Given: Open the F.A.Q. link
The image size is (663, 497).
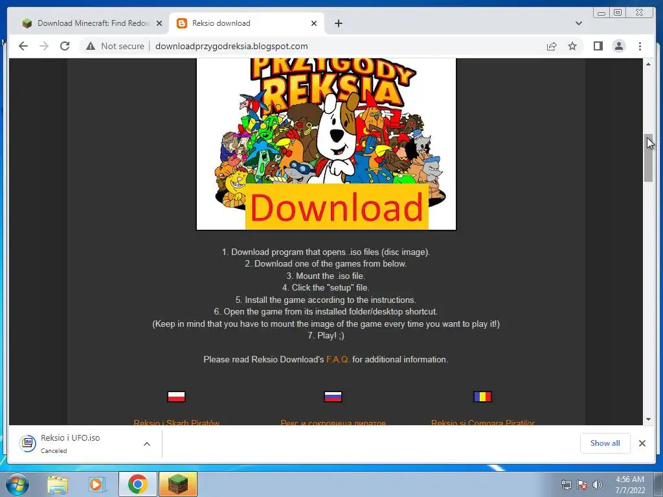Looking at the screenshot, I should 337,360.
